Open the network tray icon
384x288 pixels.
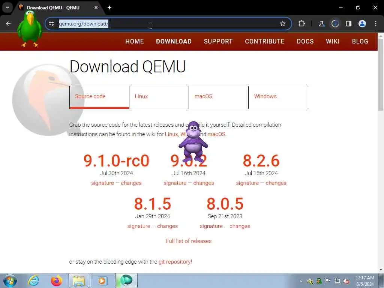pos(337,281)
